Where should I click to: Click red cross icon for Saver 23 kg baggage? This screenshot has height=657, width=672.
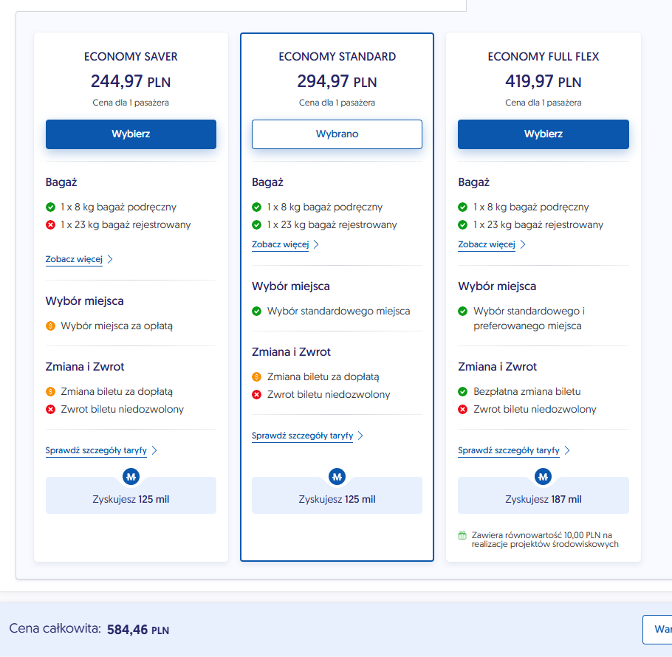point(50,225)
